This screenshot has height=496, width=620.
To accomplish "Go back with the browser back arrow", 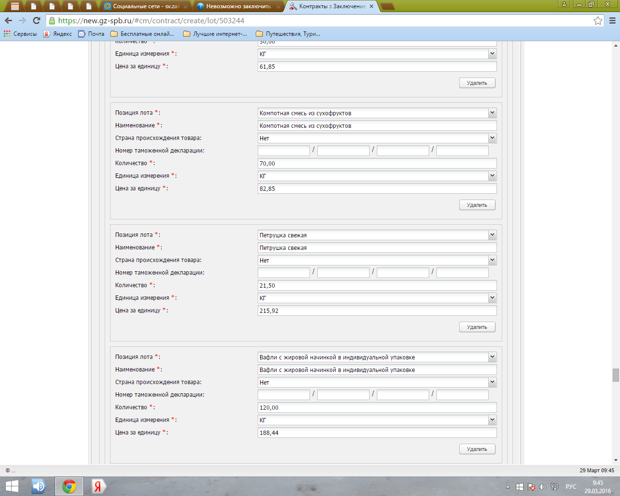I will (8, 20).
